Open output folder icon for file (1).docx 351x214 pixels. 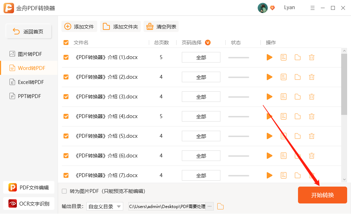coord(298,57)
